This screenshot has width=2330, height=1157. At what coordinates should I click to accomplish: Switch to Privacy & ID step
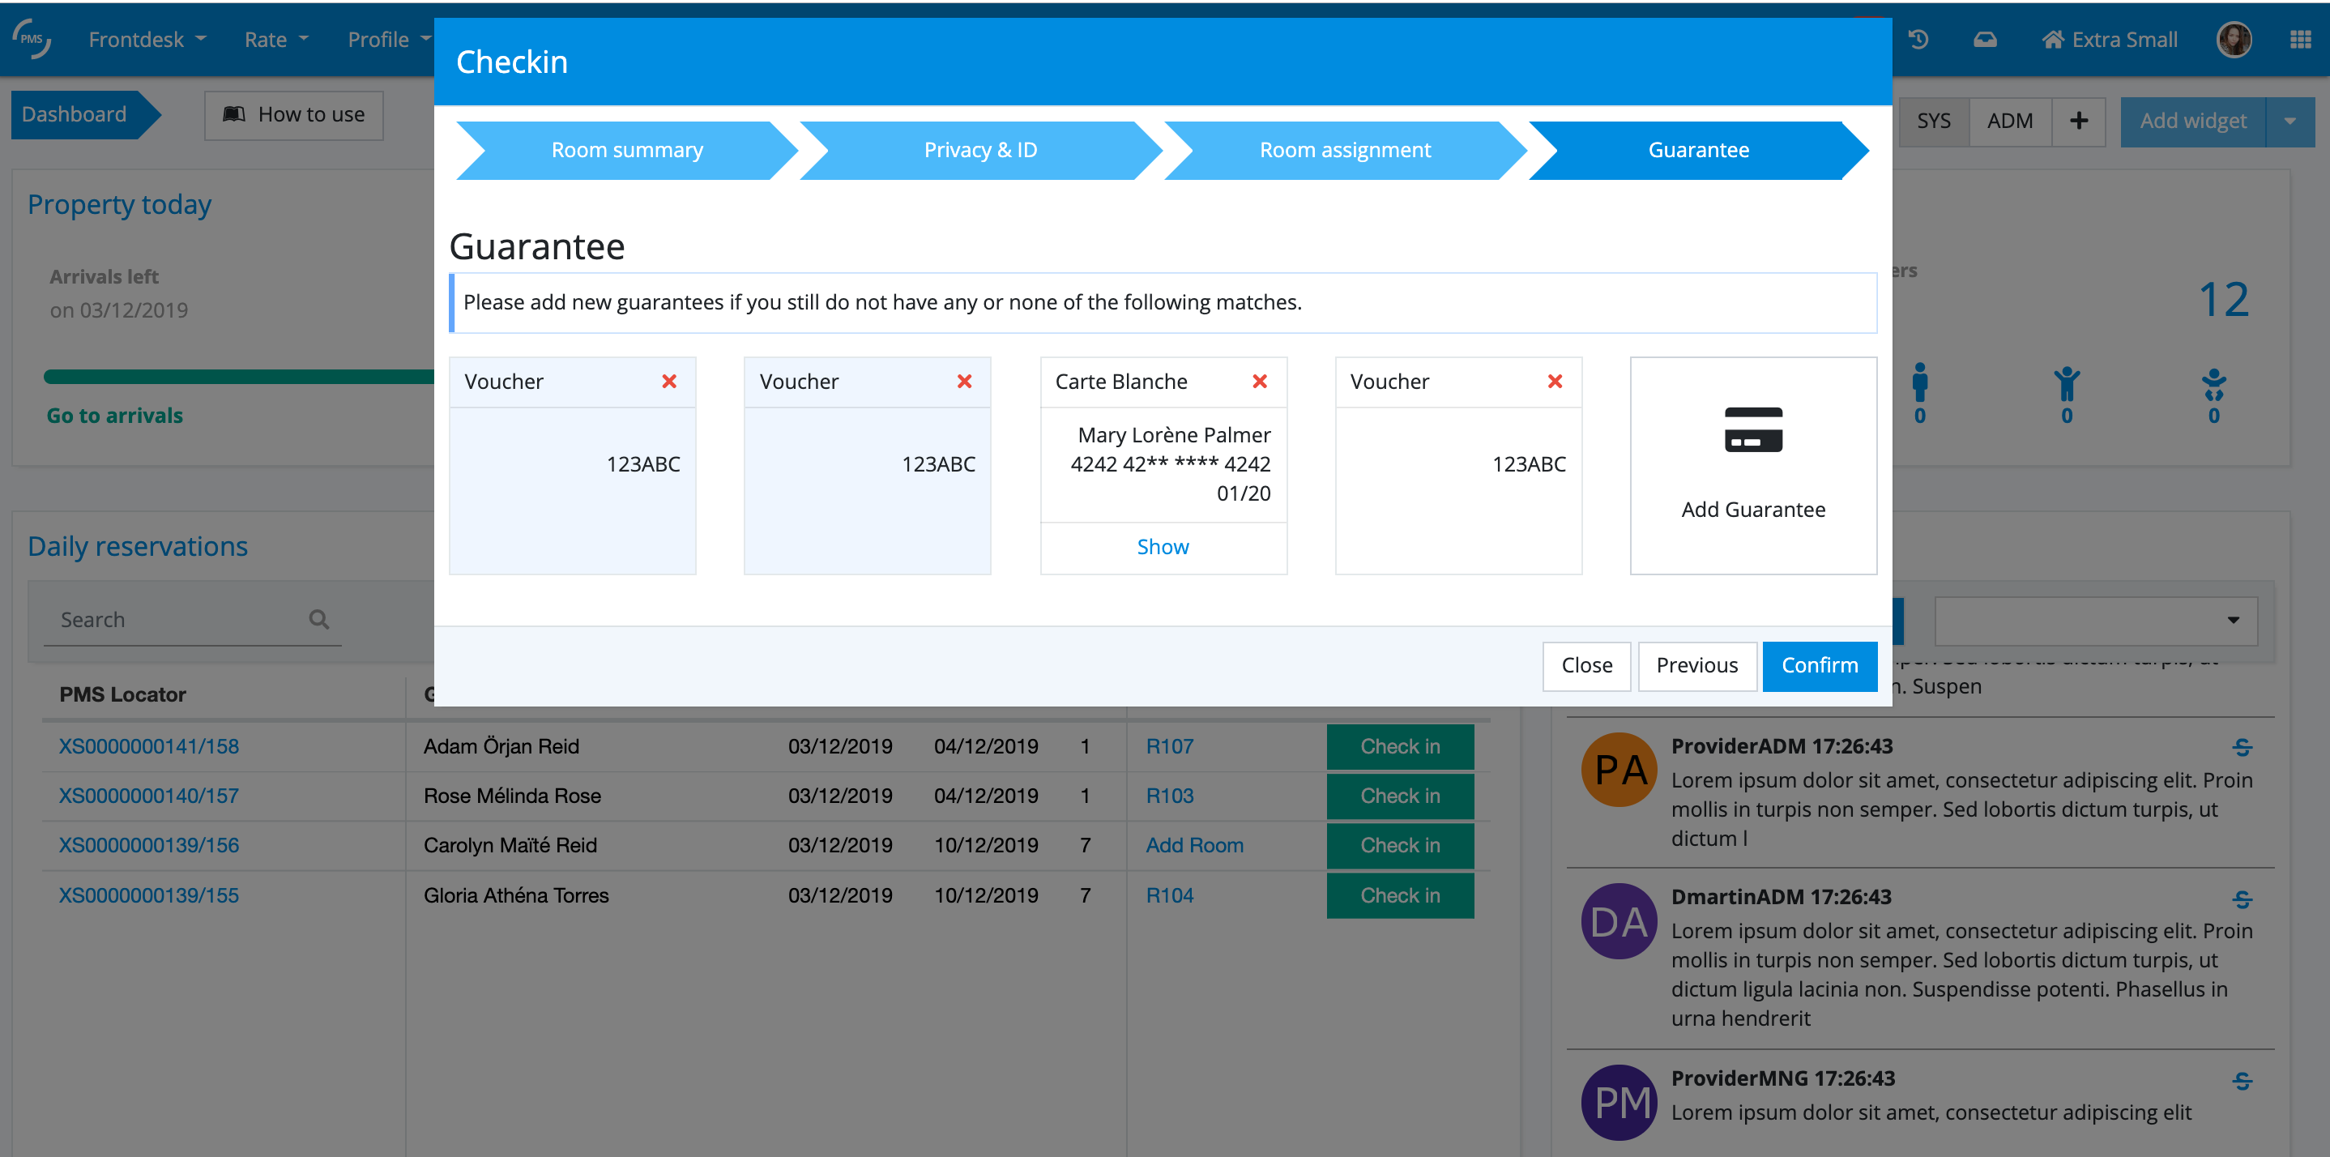pos(979,150)
